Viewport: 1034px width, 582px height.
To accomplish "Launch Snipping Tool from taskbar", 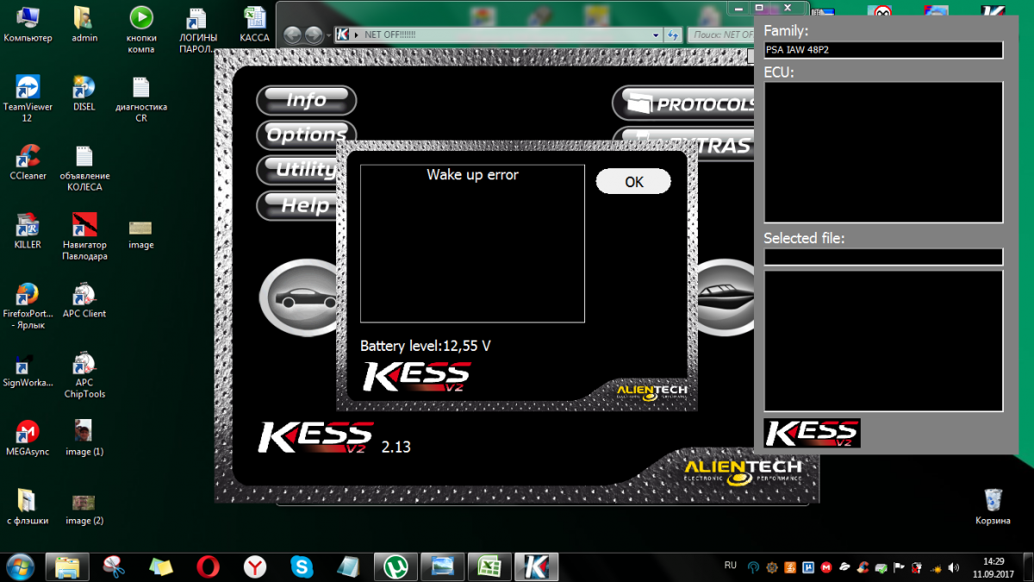I will (x=114, y=566).
